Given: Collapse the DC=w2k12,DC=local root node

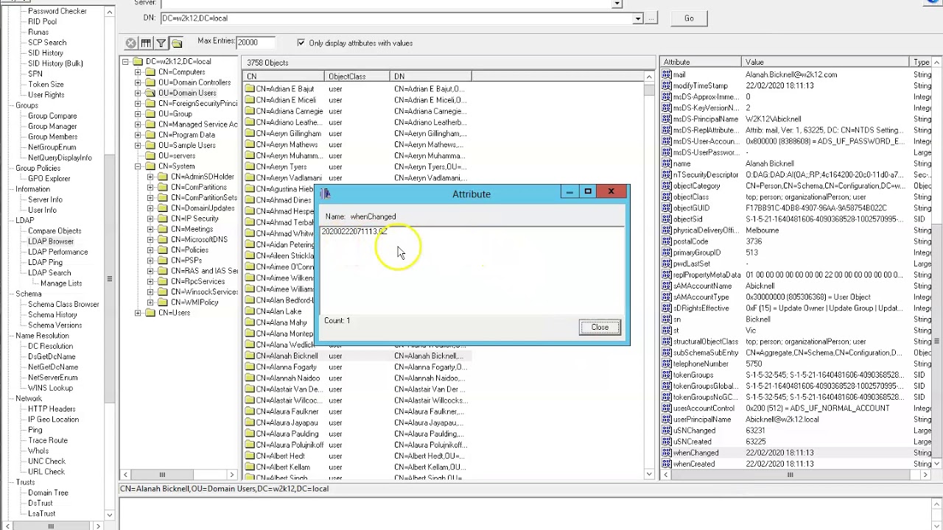Looking at the screenshot, I should (x=125, y=62).
